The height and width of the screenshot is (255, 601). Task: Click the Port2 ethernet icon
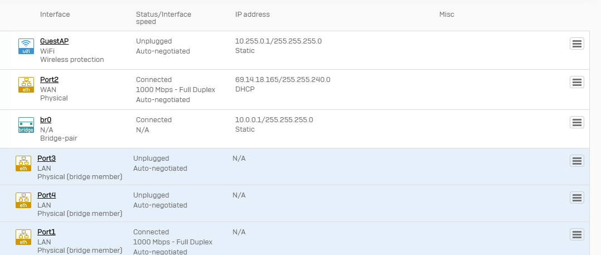pos(26,85)
